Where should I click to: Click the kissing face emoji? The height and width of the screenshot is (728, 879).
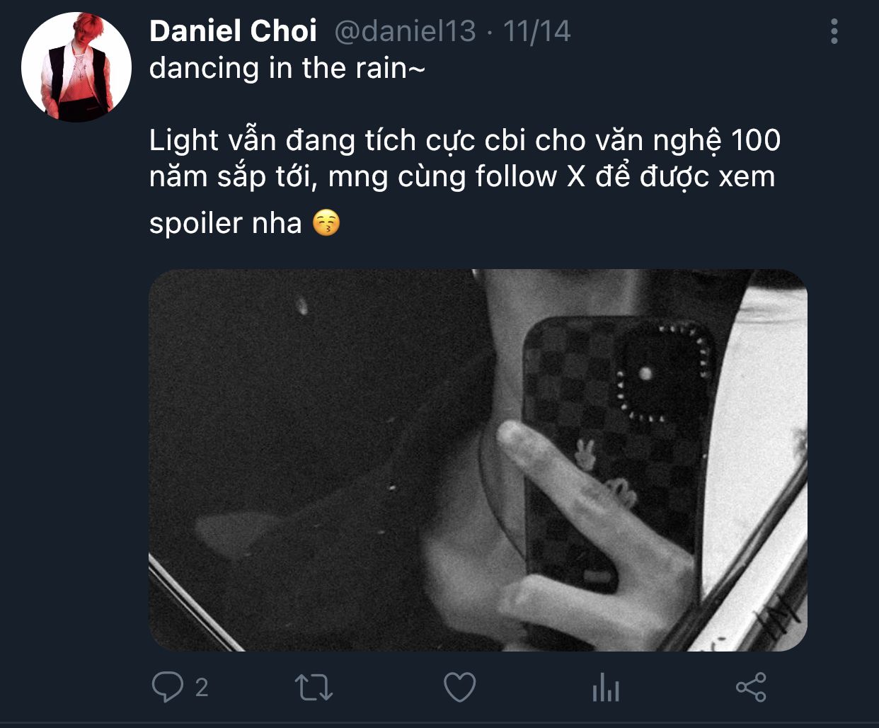[x=326, y=223]
